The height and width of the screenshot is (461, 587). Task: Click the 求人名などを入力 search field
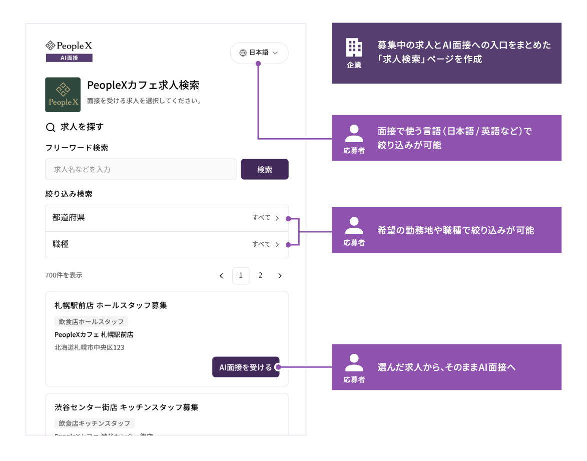(x=141, y=169)
